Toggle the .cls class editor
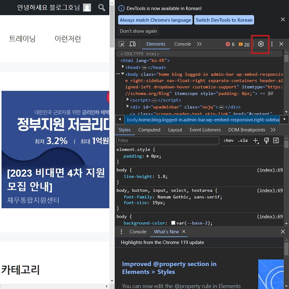 click(243, 140)
